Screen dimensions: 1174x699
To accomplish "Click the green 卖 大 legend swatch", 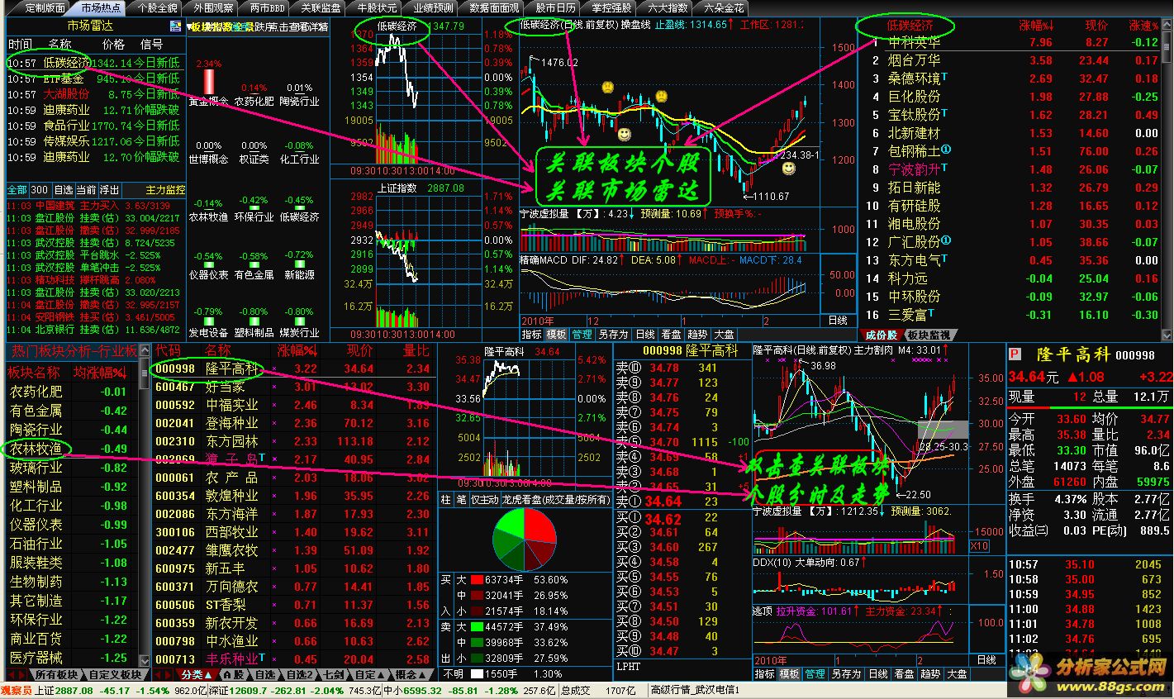I will click(477, 627).
